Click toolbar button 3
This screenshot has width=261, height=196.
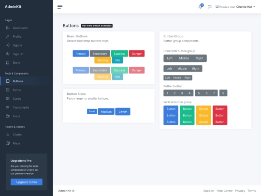[x=182, y=93]
